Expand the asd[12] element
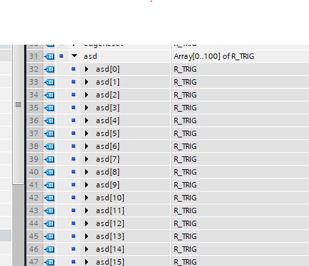The width and height of the screenshot is (309, 266). [87, 223]
